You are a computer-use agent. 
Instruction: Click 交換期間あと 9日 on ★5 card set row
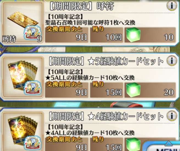pos(67,90)
